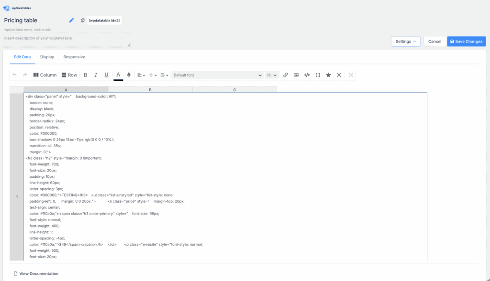Viewport: 490px width, 281px height.
Task: Open text wrapping dropdown
Action: coord(165,75)
